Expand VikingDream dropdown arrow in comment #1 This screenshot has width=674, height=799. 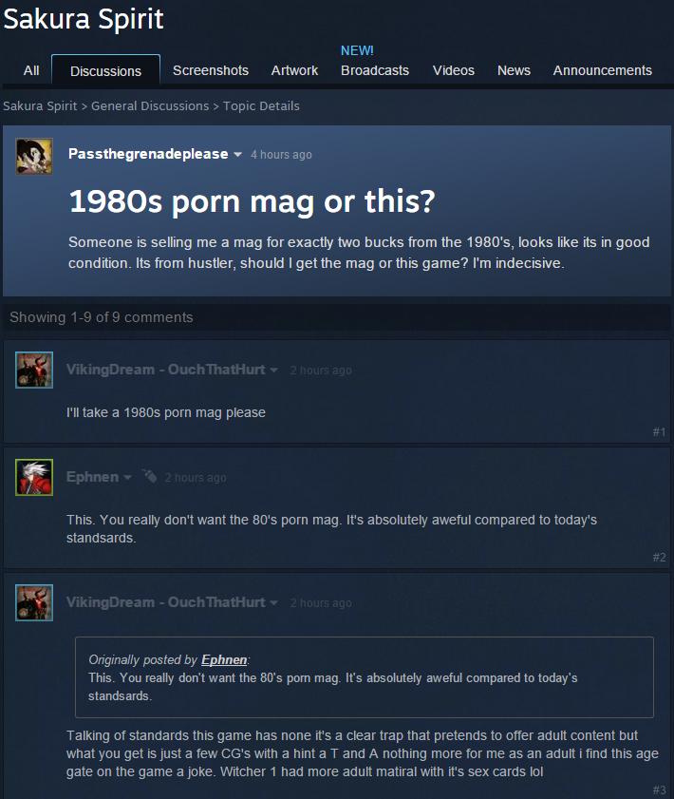[x=274, y=370]
